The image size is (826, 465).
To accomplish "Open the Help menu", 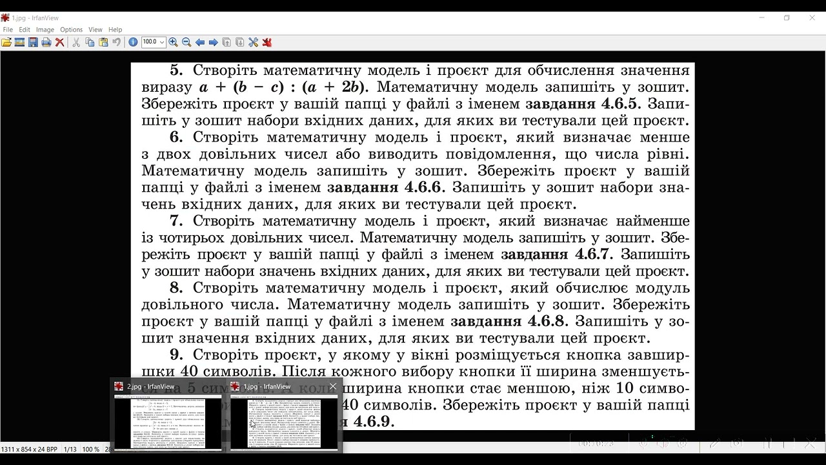I will tap(116, 30).
